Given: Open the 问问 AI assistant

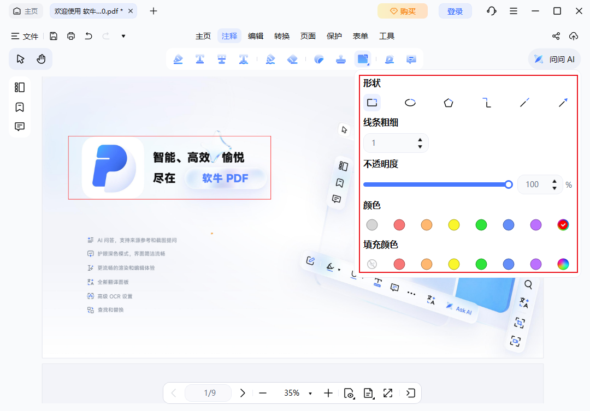Looking at the screenshot, I should [x=554, y=59].
